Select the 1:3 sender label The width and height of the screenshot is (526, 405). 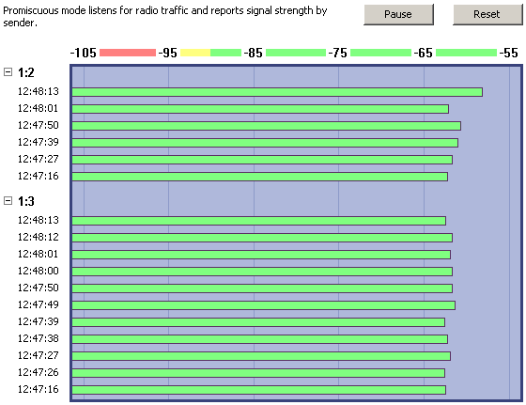[26, 201]
